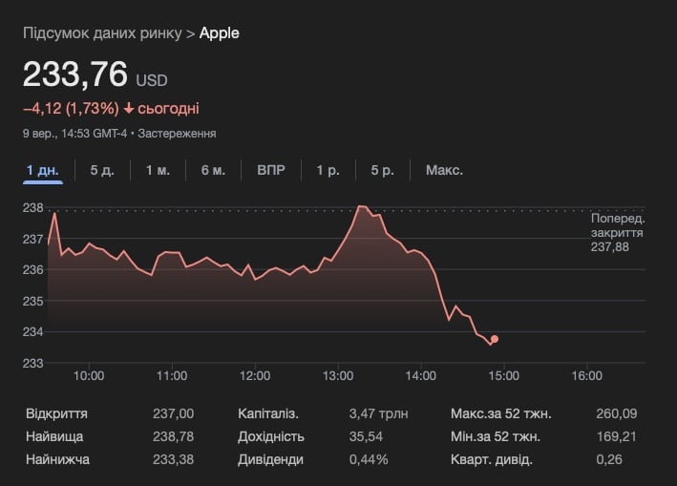The width and height of the screenshot is (677, 486).
Task: Select the 1 дн. time range tab
Action: pos(43,170)
